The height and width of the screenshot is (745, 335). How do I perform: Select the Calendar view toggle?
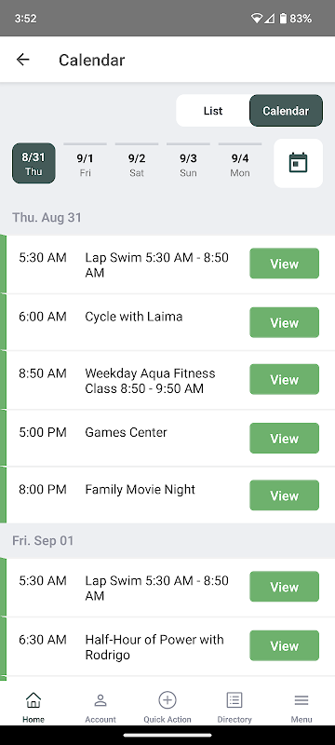point(286,111)
